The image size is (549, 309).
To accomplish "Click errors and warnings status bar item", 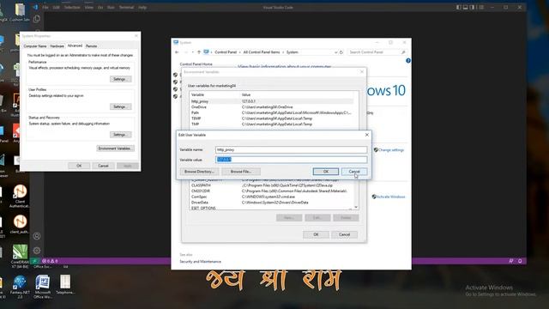I will [50, 261].
